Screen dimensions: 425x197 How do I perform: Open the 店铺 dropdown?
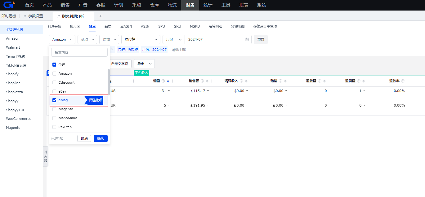(x=109, y=39)
